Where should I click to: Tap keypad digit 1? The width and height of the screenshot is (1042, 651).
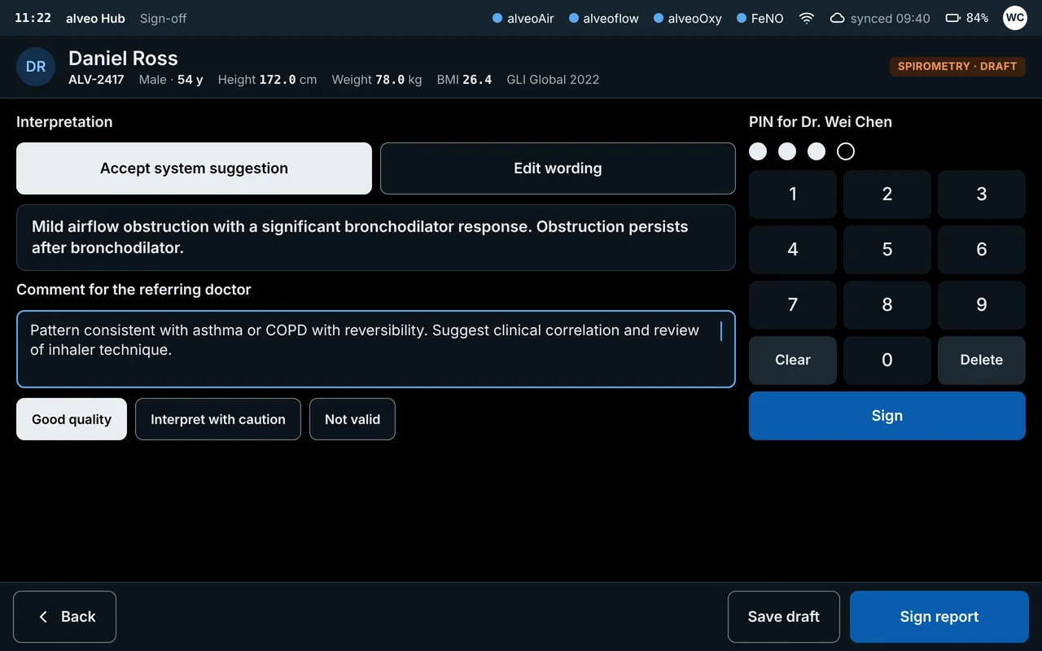[793, 194]
